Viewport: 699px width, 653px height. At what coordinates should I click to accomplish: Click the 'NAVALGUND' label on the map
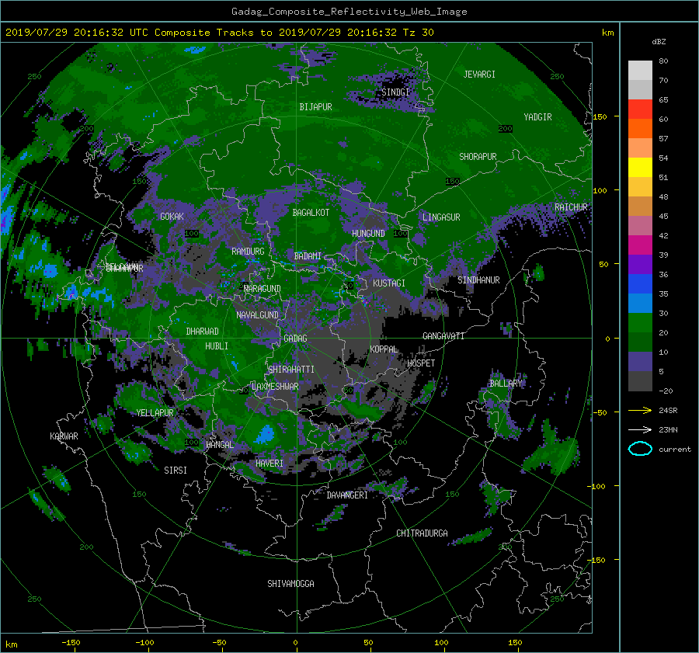257,315
